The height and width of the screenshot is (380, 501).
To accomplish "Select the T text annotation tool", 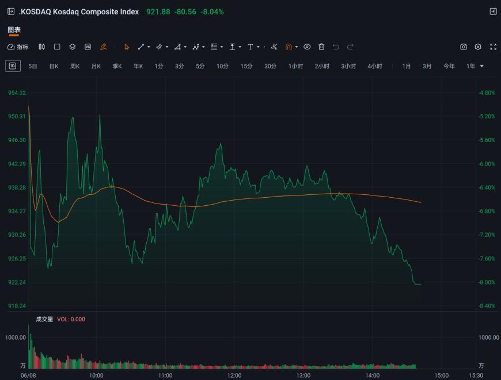I will coord(251,47).
